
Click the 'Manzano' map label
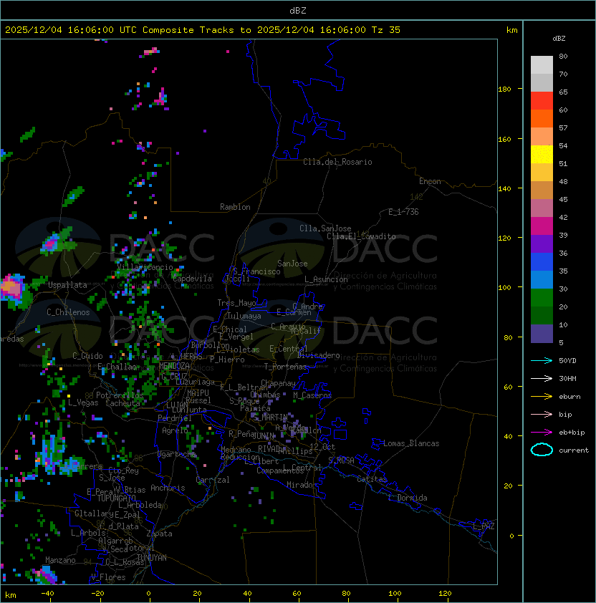[60, 560]
